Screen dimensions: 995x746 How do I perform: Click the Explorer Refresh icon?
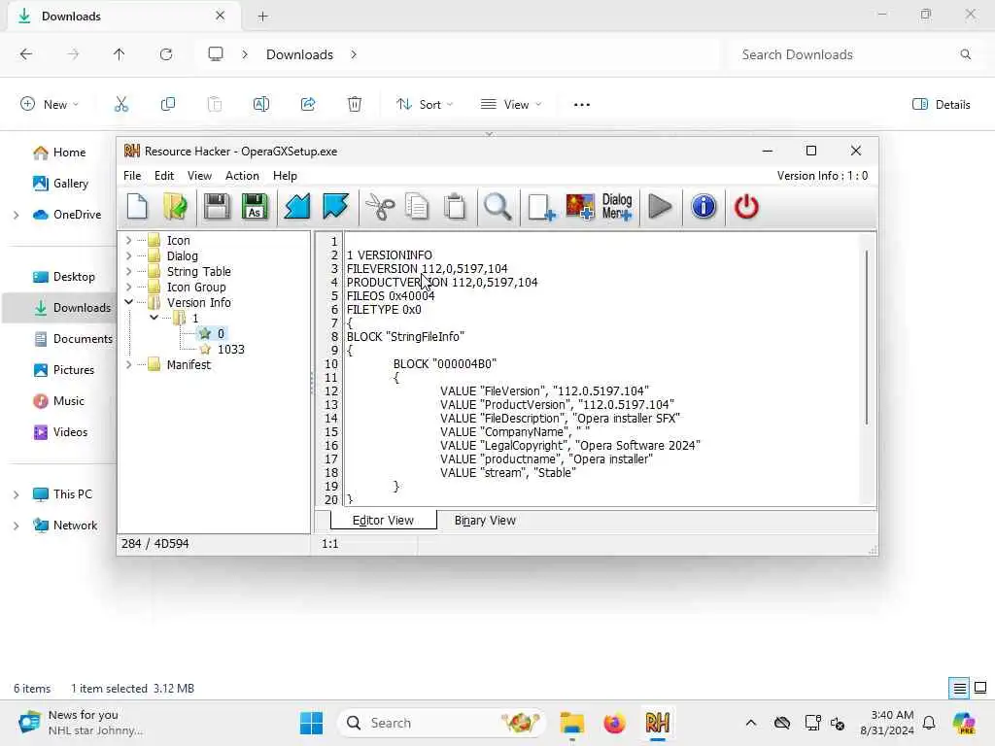[x=166, y=54]
